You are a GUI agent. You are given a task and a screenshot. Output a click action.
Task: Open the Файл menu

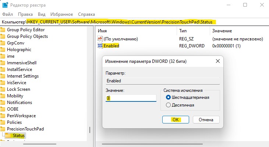[8, 14]
